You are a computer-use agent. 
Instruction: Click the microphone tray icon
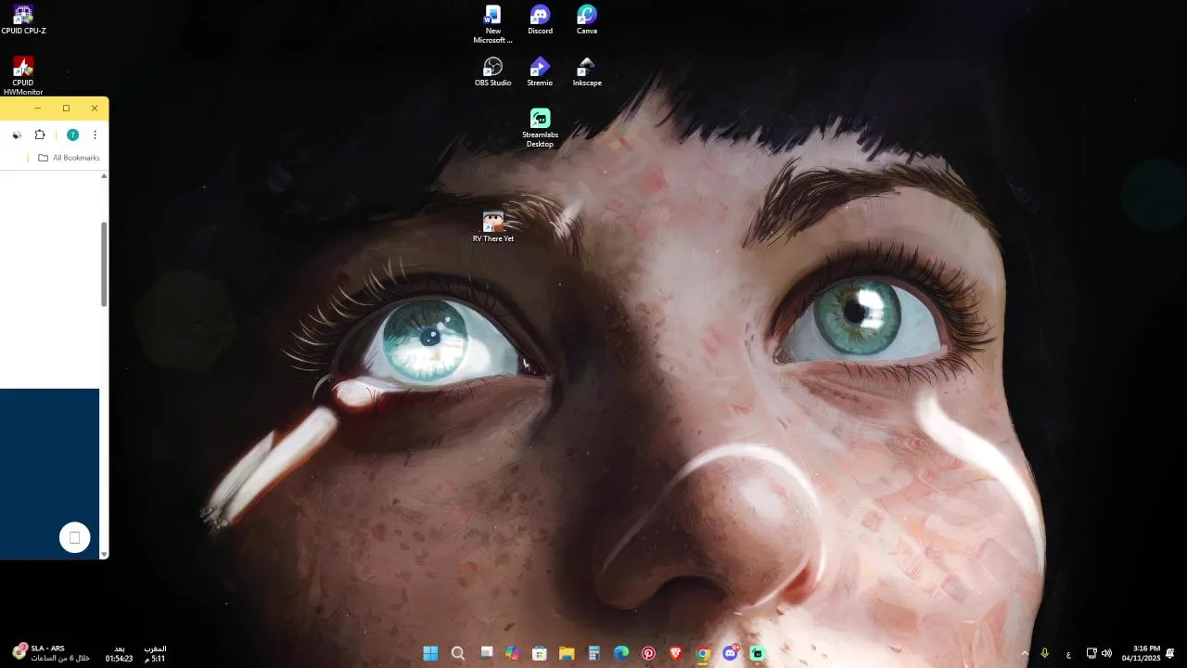[1045, 653]
